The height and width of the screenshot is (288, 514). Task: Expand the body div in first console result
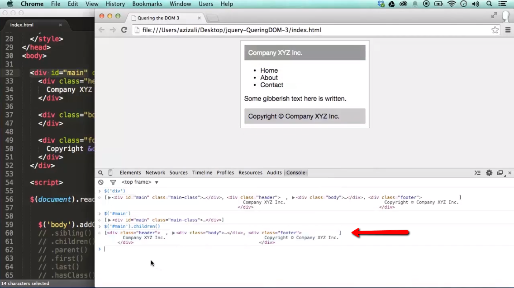click(x=293, y=197)
